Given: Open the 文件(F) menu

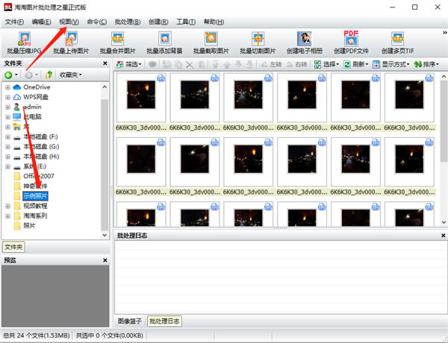Looking at the screenshot, I should click(x=14, y=22).
